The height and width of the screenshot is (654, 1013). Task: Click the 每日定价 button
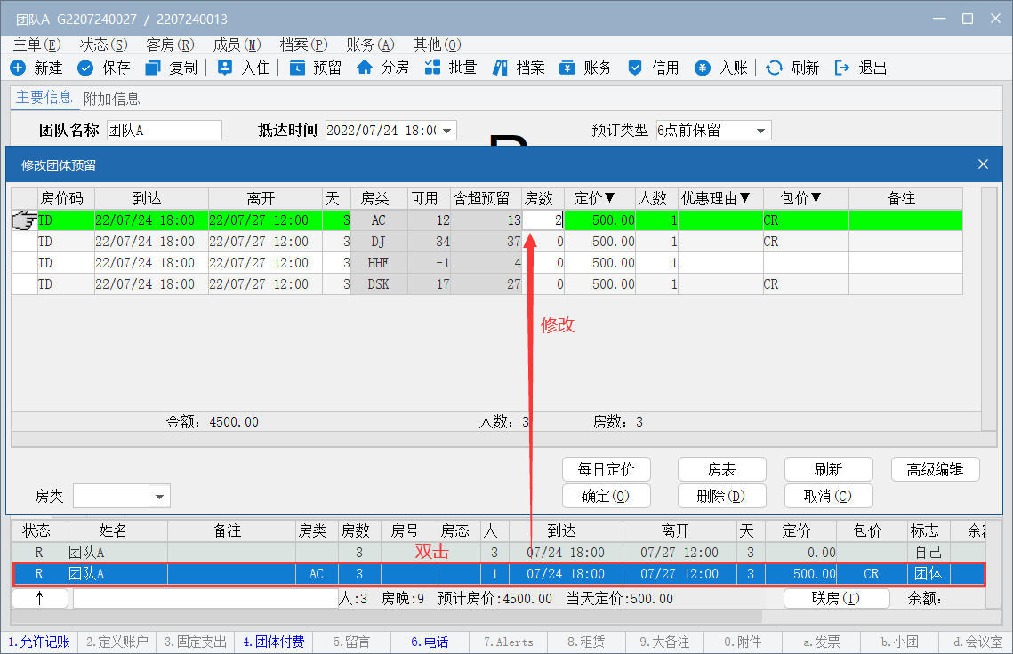[606, 469]
